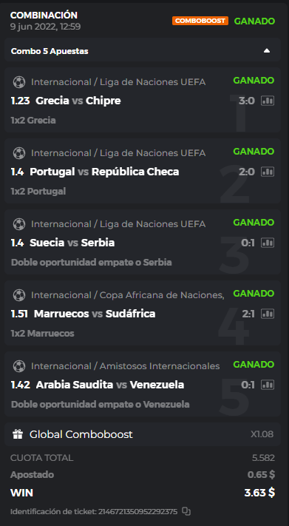Click the orange COMBOBOOST badge
289x526 pixels.
[200, 21]
